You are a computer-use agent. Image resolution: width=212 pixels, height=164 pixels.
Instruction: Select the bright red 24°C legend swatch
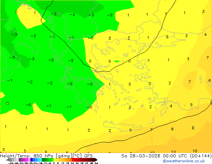point(73,160)
